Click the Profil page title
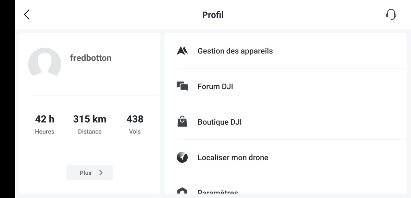Viewport: 411px width, 198px height. pos(213,15)
